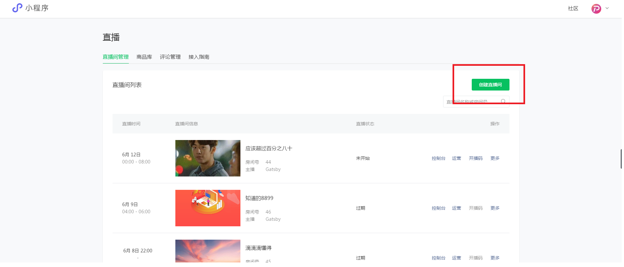Click the search magnifier icon

pos(503,102)
